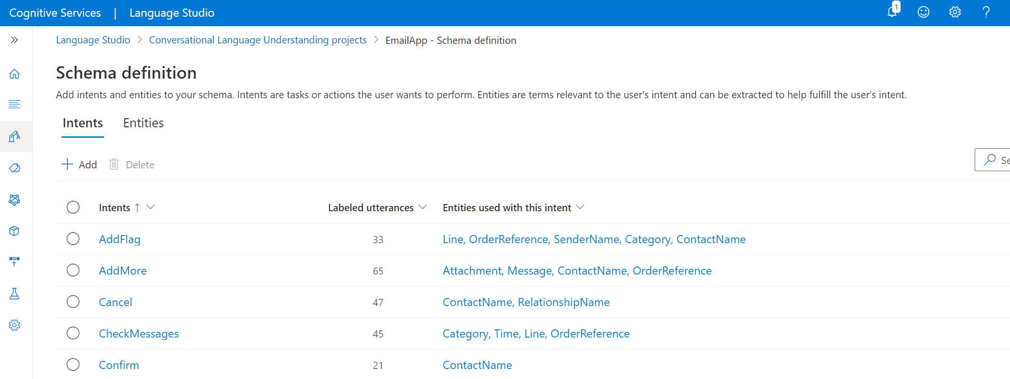Open the notifications bell icon
Viewport: 1010px width, 379px height.
coord(892,12)
